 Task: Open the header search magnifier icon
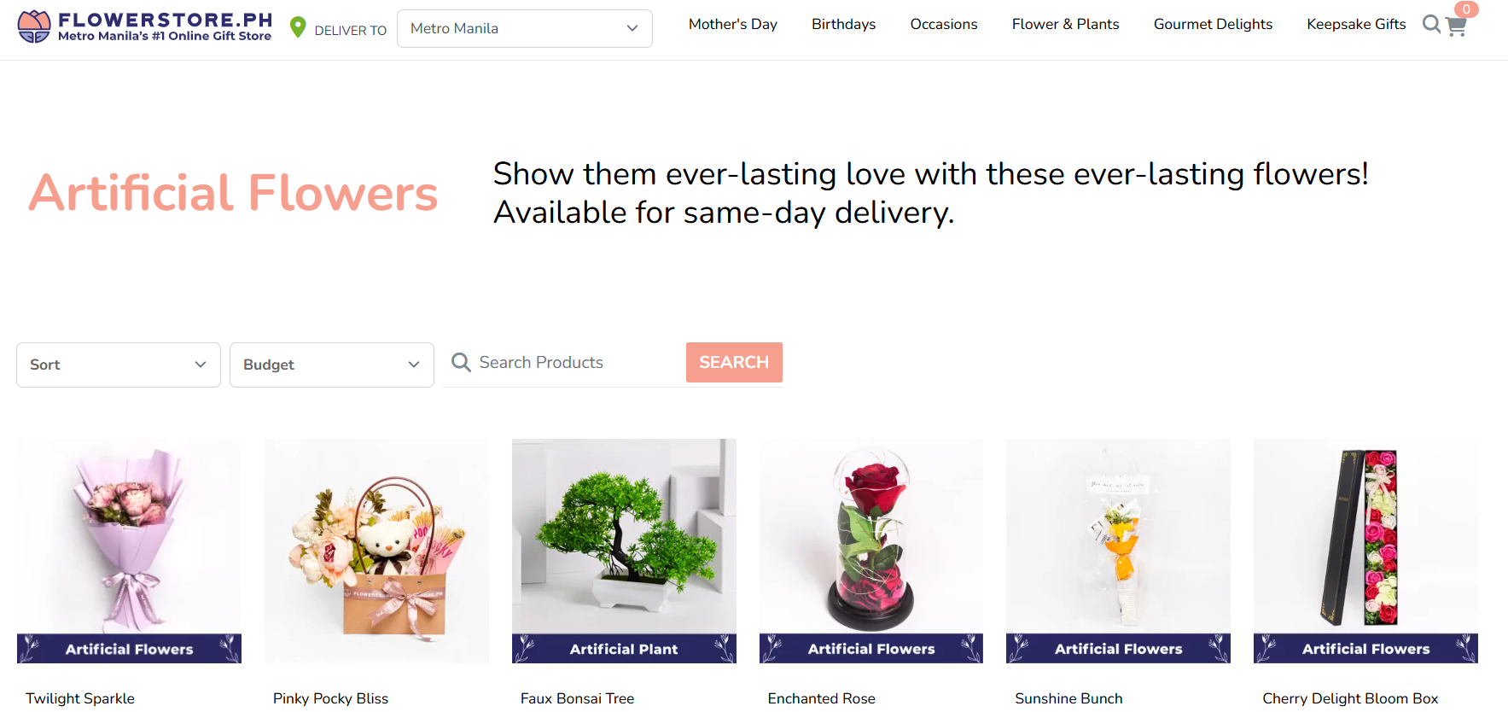click(x=1431, y=25)
